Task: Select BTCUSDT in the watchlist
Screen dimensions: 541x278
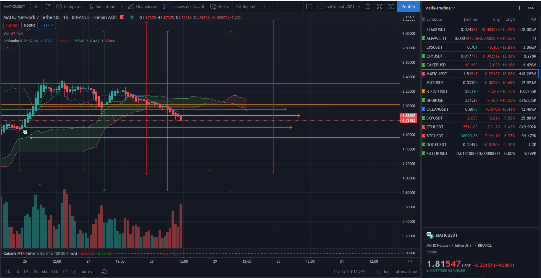Action: pos(480,136)
